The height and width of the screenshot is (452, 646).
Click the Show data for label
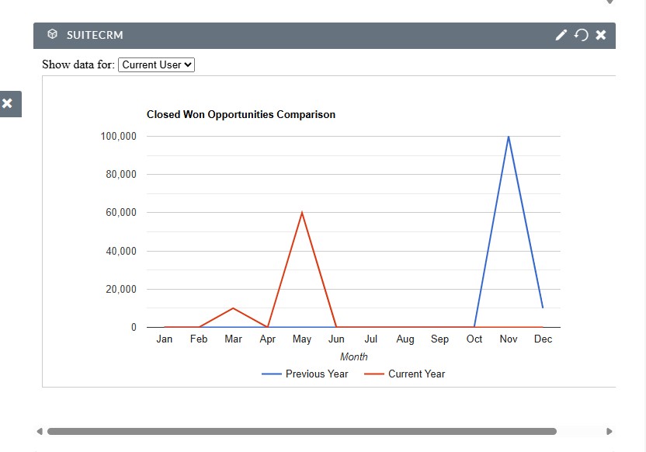click(78, 64)
